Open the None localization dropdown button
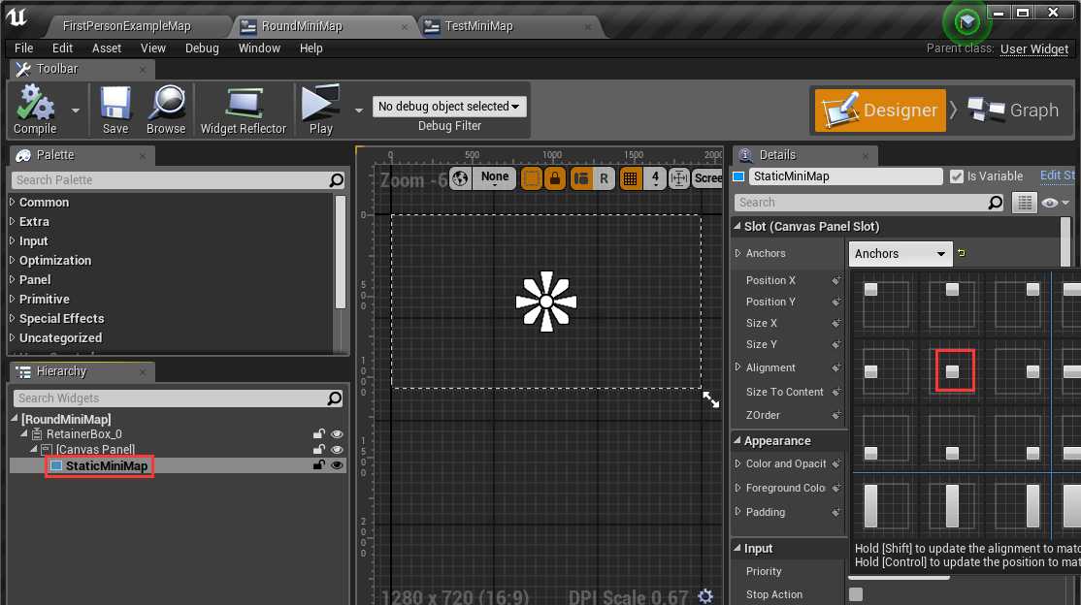The image size is (1081, 605). coord(494,177)
